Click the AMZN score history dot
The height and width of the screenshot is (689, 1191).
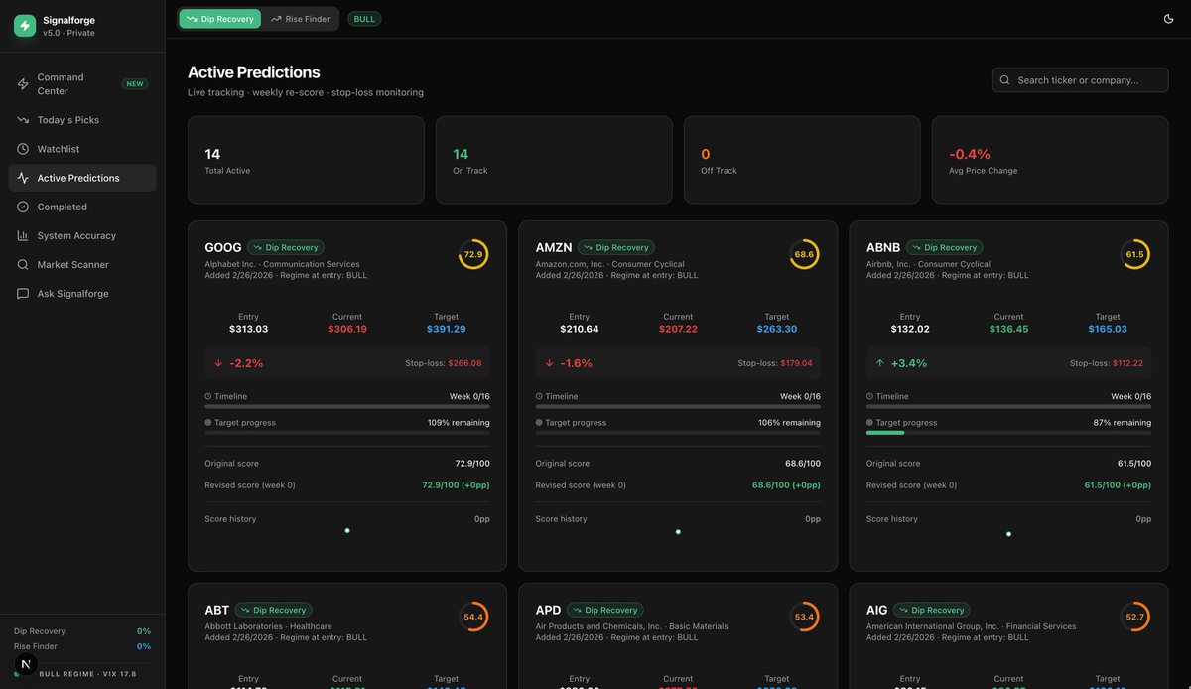point(678,531)
